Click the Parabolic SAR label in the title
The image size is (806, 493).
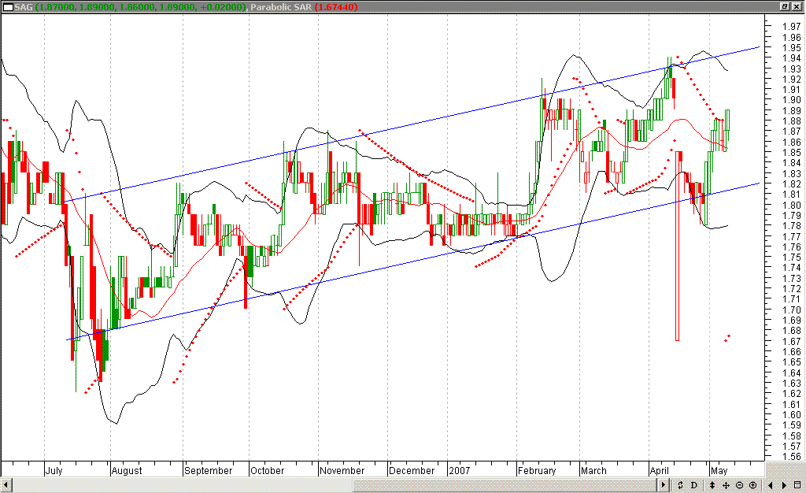(281, 7)
